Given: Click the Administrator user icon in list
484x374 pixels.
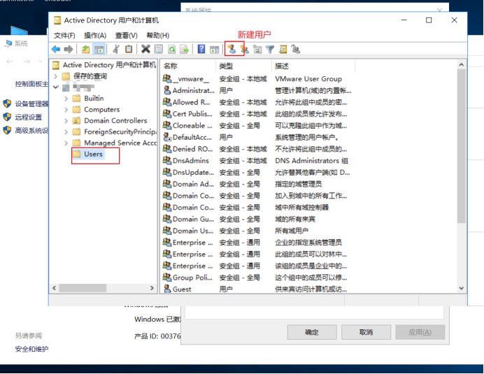Looking at the screenshot, I should pyautogui.click(x=167, y=90).
